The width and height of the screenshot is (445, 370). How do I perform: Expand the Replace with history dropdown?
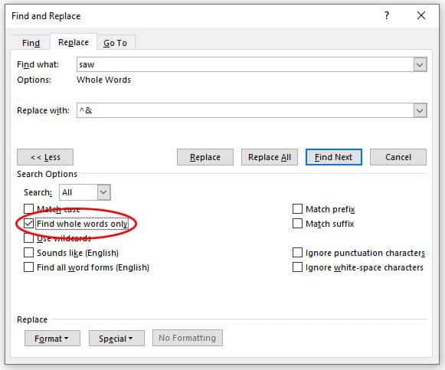[x=420, y=110]
